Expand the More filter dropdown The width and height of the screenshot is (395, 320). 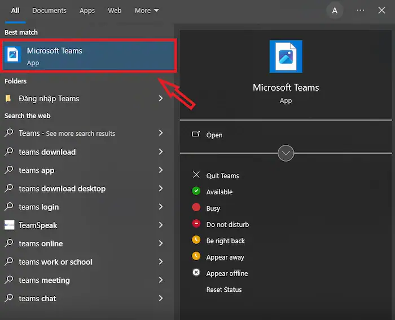(x=147, y=11)
